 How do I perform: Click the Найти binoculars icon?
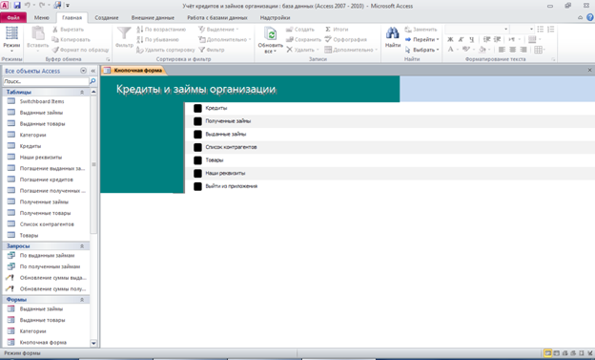click(x=392, y=33)
